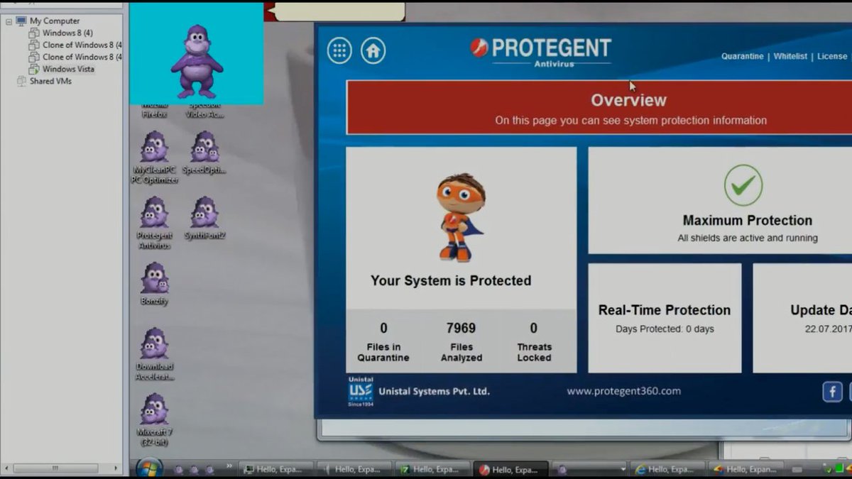Open the Maximum Protection status card
This screenshot has height=479, width=852.
(x=720, y=200)
